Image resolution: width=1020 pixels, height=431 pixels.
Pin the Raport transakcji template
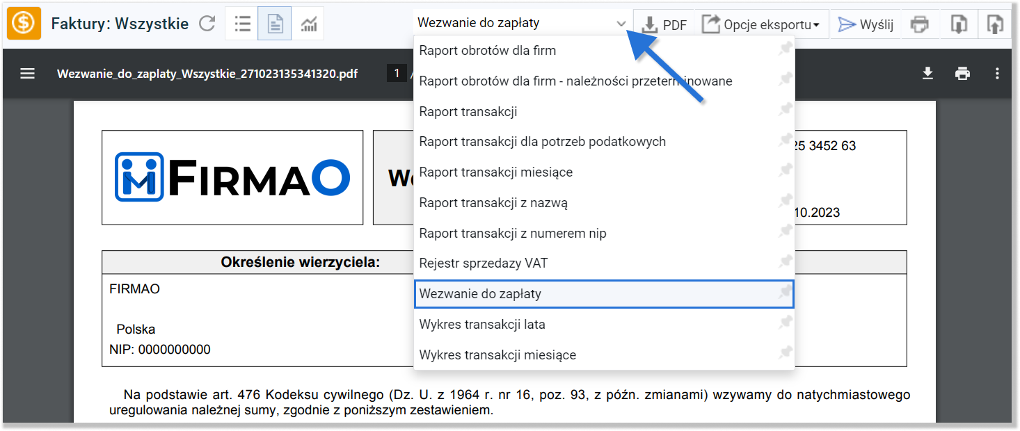785,109
